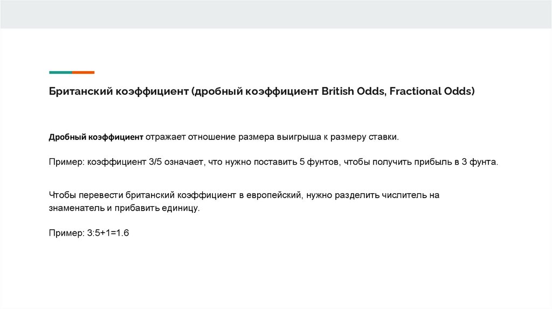Click the "(дробный" word in the title
The height and width of the screenshot is (309, 552).
[x=216, y=91]
